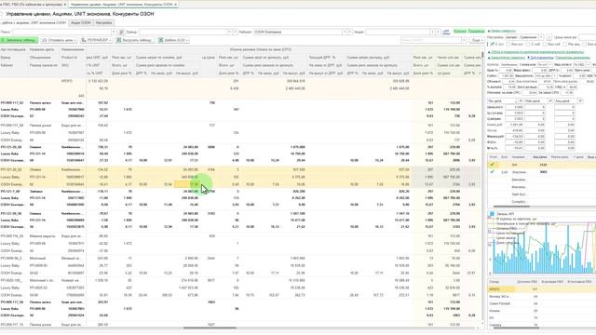The width and height of the screenshot is (596, 335).
Task: Open the Нов цена dropdown in calculator
Action: (x=550, y=101)
